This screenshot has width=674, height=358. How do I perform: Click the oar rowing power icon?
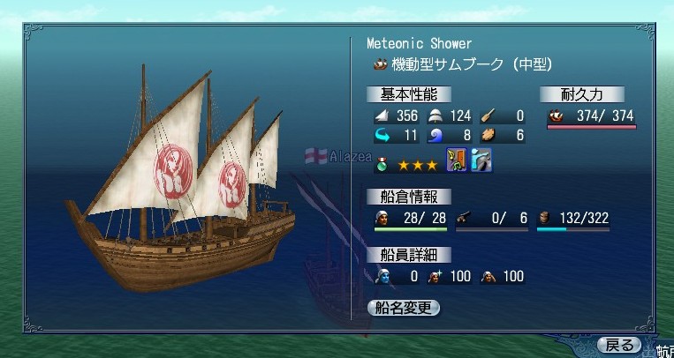(488, 116)
